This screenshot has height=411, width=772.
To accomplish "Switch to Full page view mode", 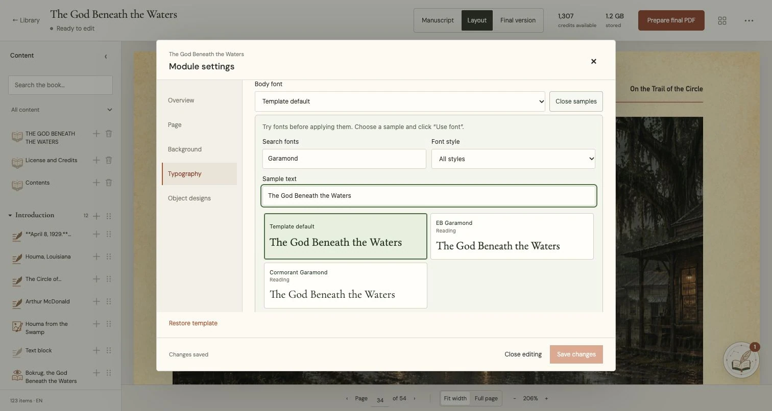I will tap(486, 398).
